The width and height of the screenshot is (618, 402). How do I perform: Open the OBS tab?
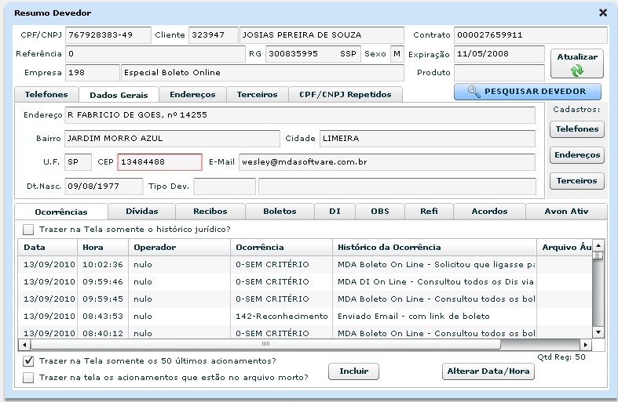[x=380, y=212]
